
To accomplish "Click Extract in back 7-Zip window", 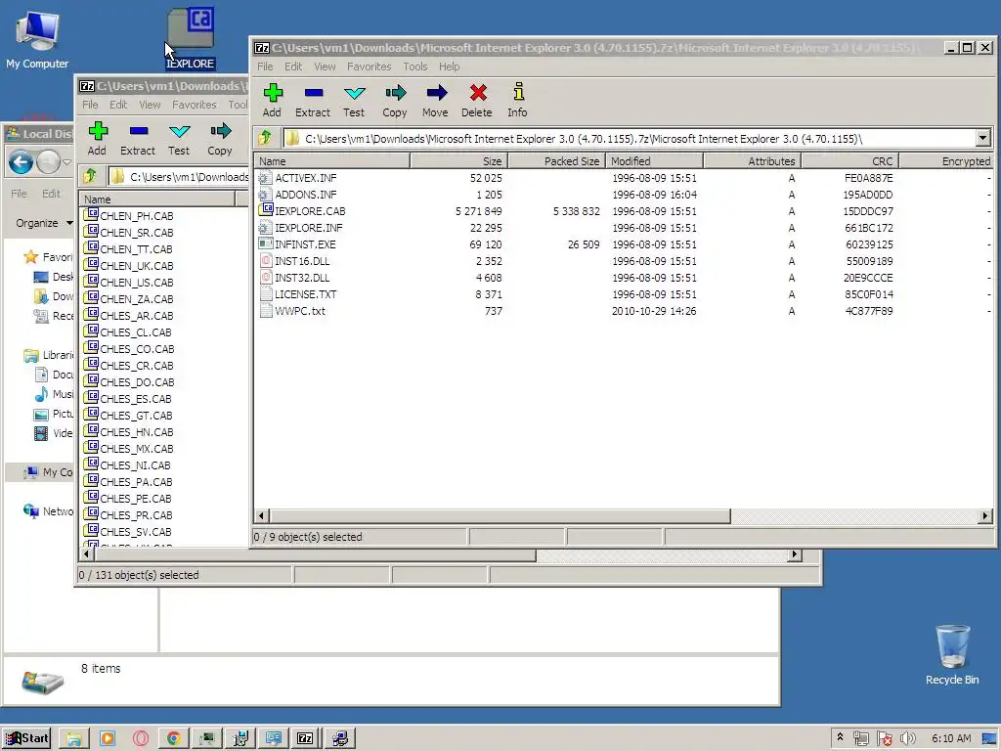I will click(x=138, y=139).
